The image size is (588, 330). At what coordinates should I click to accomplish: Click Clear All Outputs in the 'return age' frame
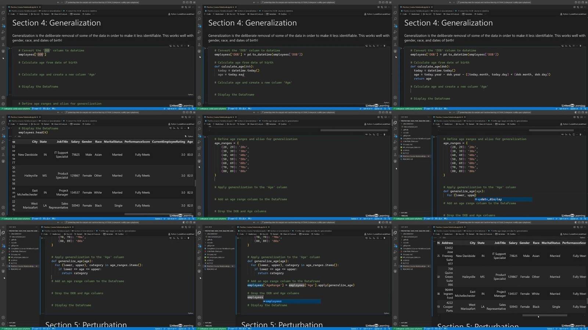(451, 14)
